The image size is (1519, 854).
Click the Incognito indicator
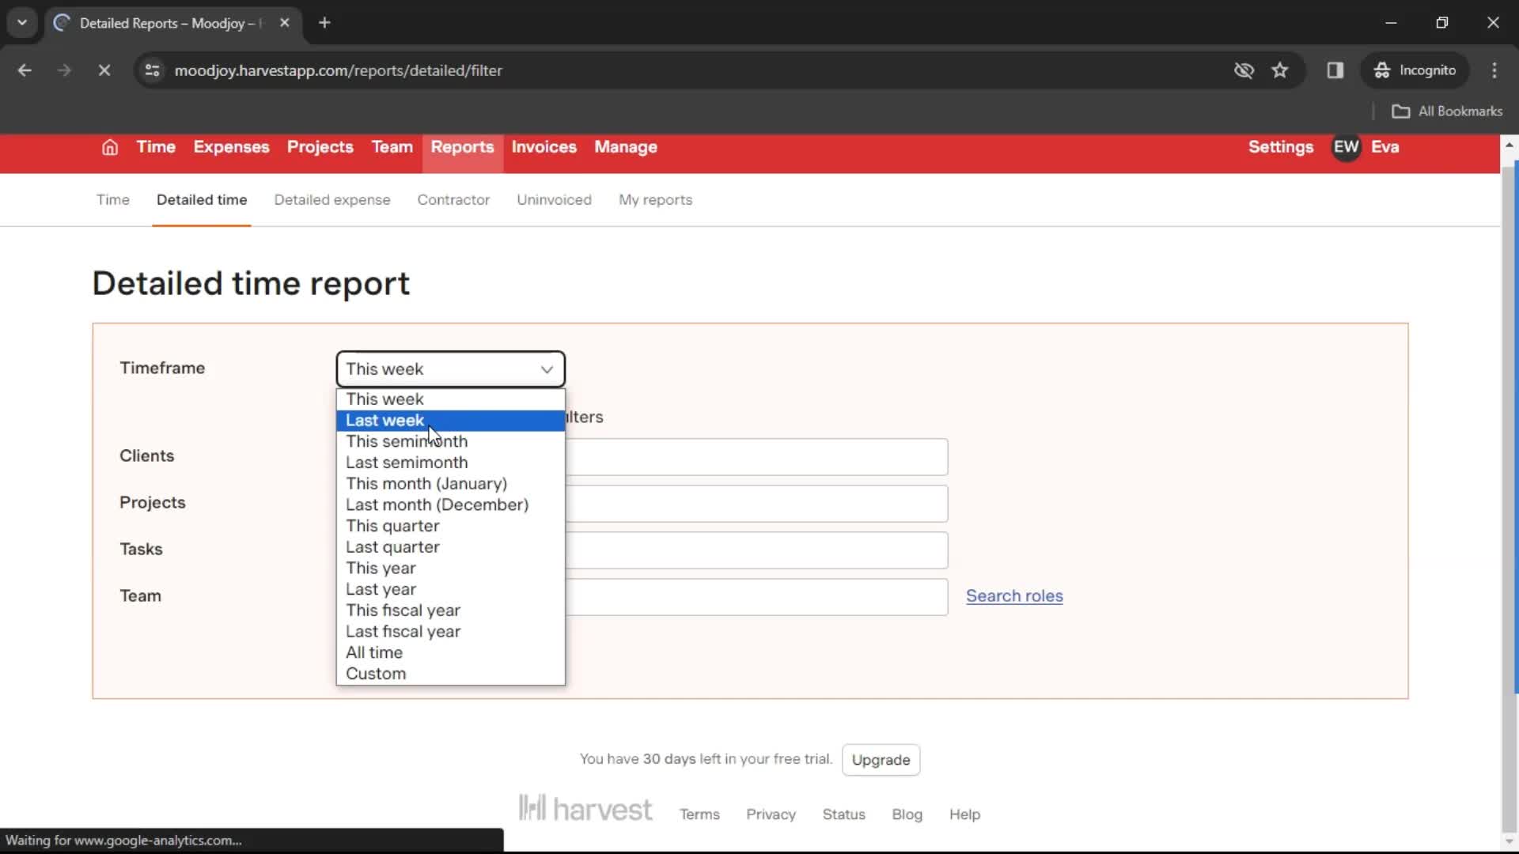coord(1415,70)
